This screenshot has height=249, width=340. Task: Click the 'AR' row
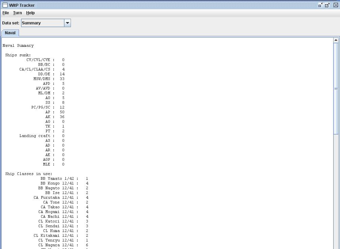pos(55,150)
